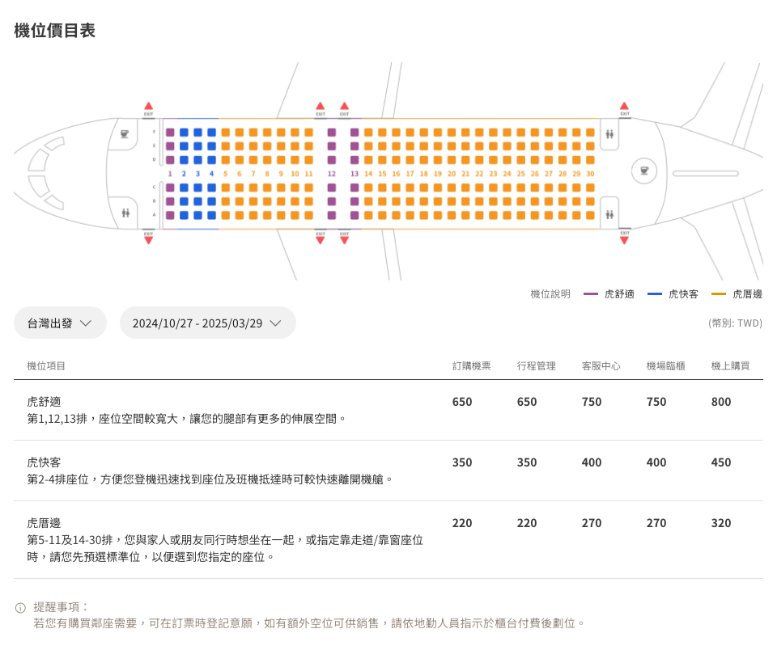This screenshot has width=777, height=650.
Task: Select blue seat 2A in row 2
Action: 184,215
